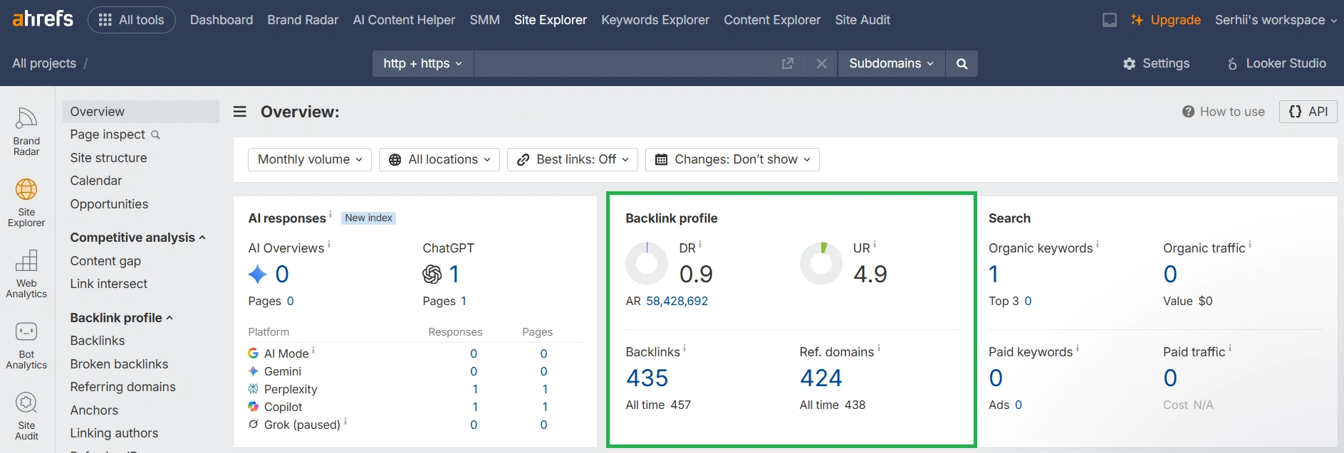Viewport: 1344px width, 453px height.
Task: Open Broken backlinks report
Action: [119, 364]
